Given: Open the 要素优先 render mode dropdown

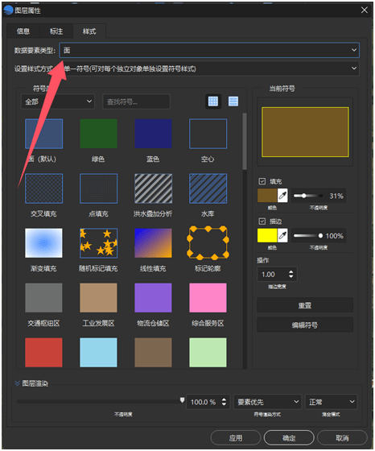Looking at the screenshot, I should pos(267,402).
